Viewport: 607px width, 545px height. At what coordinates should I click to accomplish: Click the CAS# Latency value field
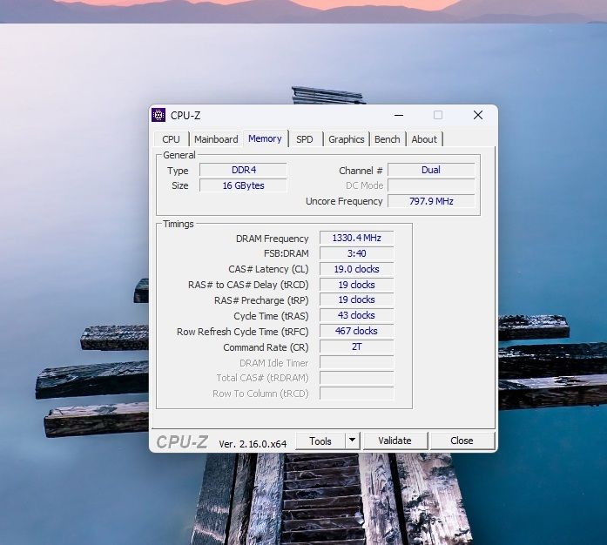pyautogui.click(x=356, y=269)
